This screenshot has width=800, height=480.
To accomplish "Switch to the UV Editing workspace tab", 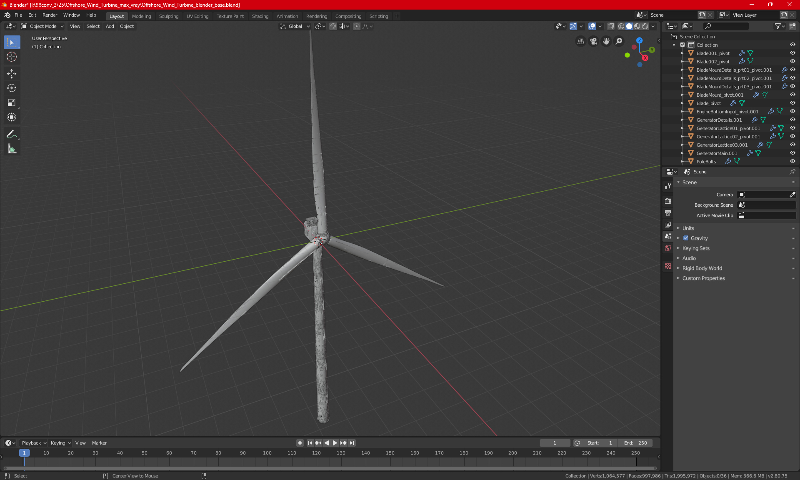I will click(x=197, y=16).
